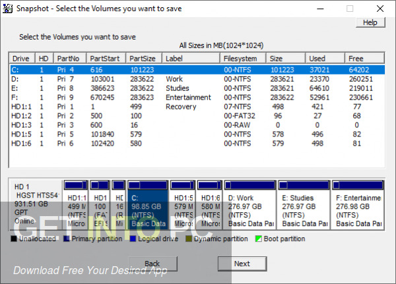Image resolution: width=396 pixels, height=284 pixels.
Task: Click the Primary partition legend swatch
Action: click(x=67, y=239)
